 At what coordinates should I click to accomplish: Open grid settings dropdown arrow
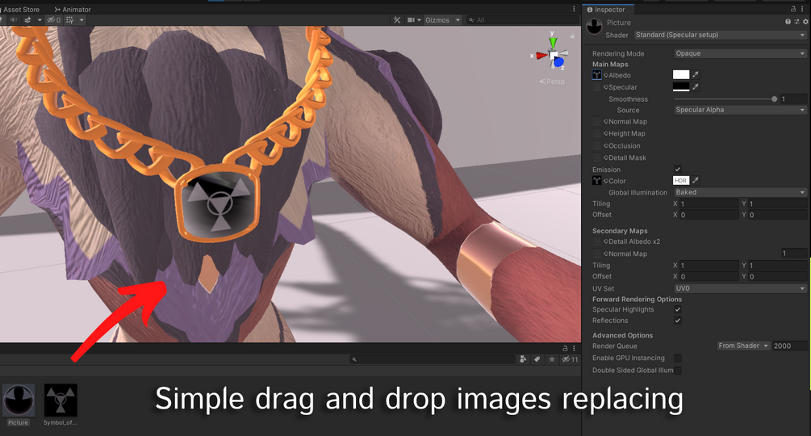tap(82, 19)
